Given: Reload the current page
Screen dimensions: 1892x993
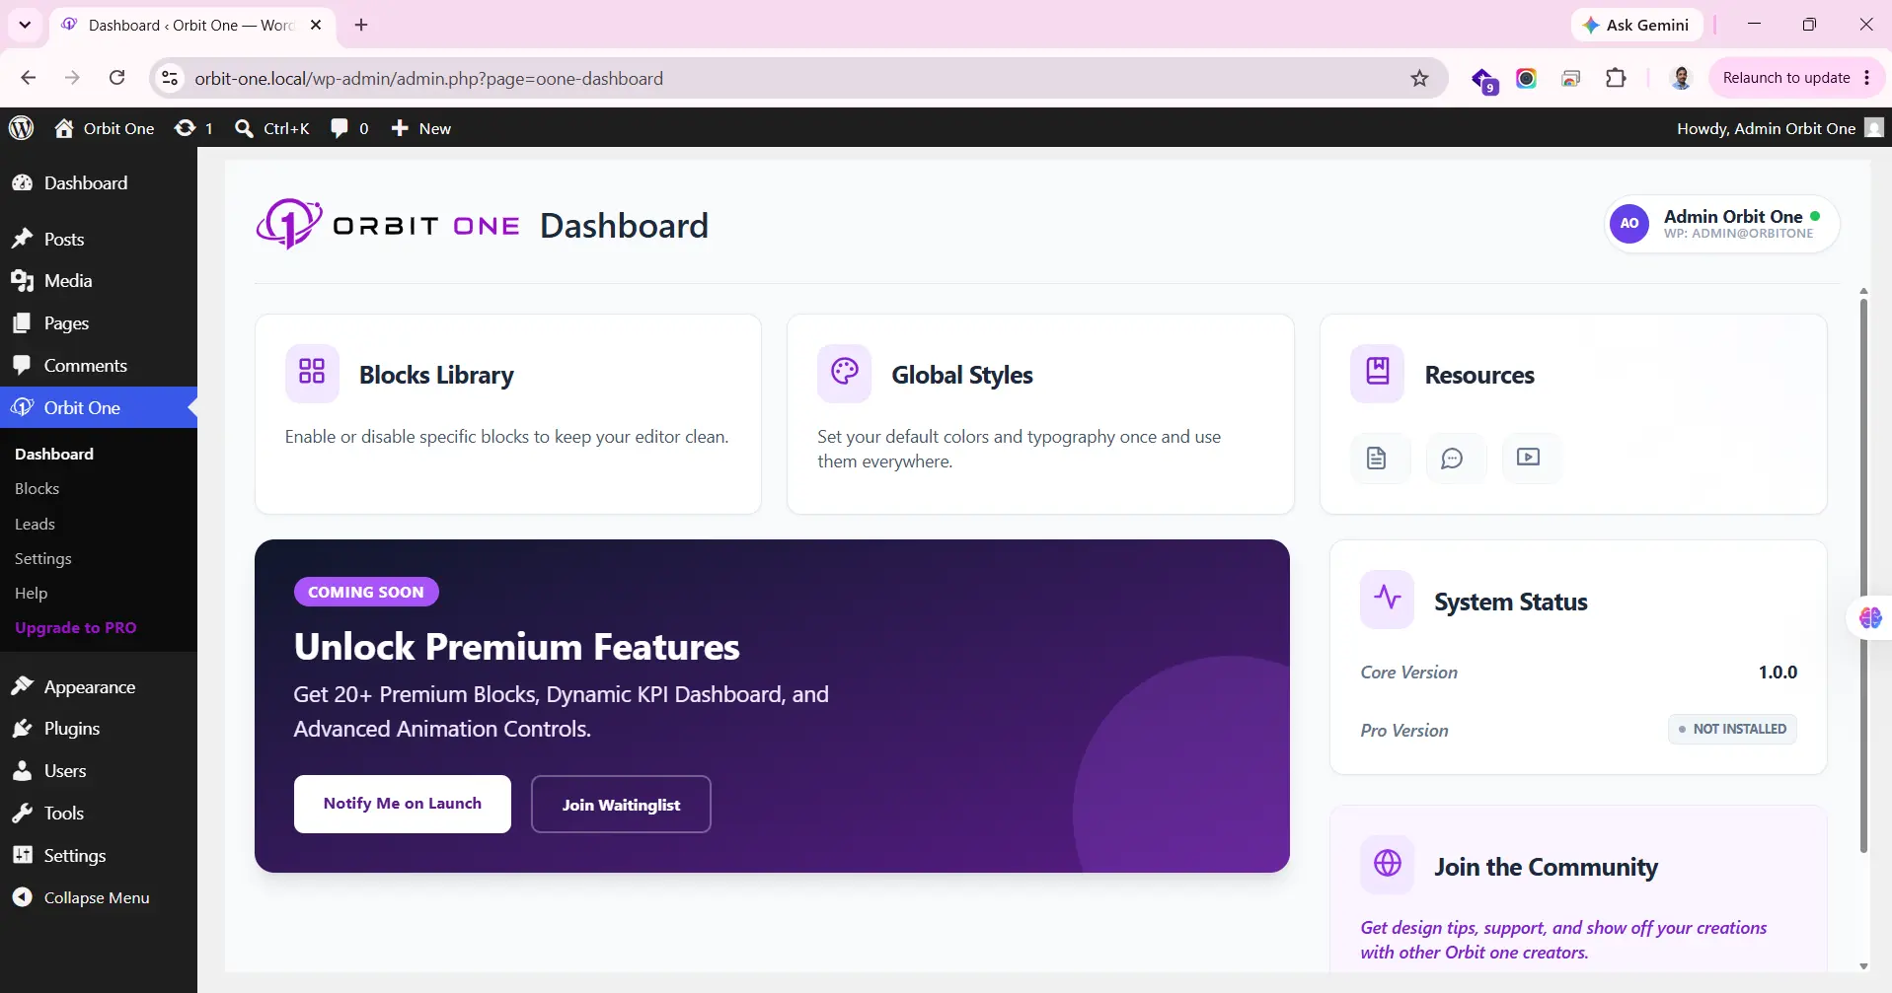Looking at the screenshot, I should click(116, 78).
